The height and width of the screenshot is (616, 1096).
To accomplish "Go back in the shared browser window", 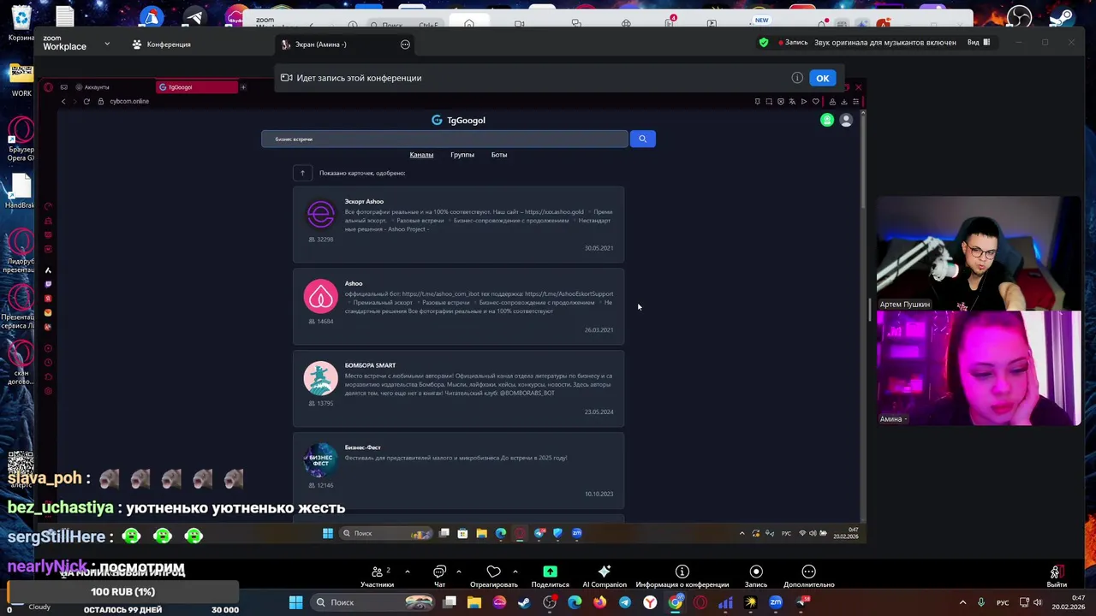I will tap(63, 101).
